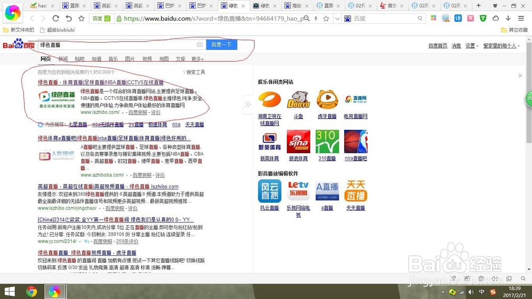Click the Douyu site icon
Viewport: 532px width, 299px height.
pyautogui.click(x=298, y=100)
